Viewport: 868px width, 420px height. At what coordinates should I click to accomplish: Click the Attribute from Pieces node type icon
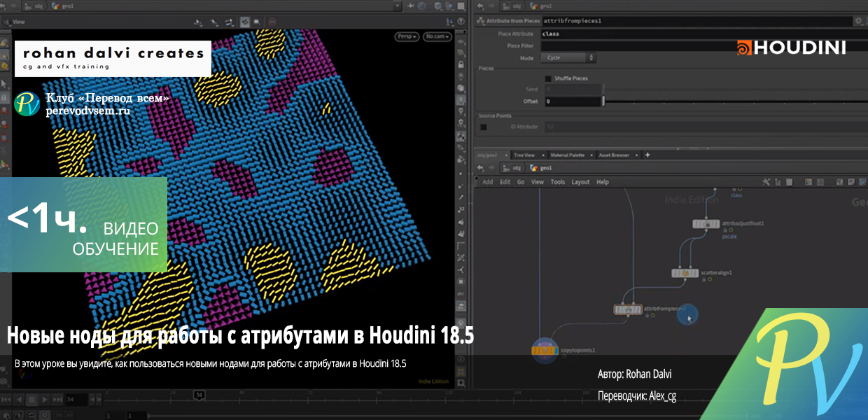[481, 21]
